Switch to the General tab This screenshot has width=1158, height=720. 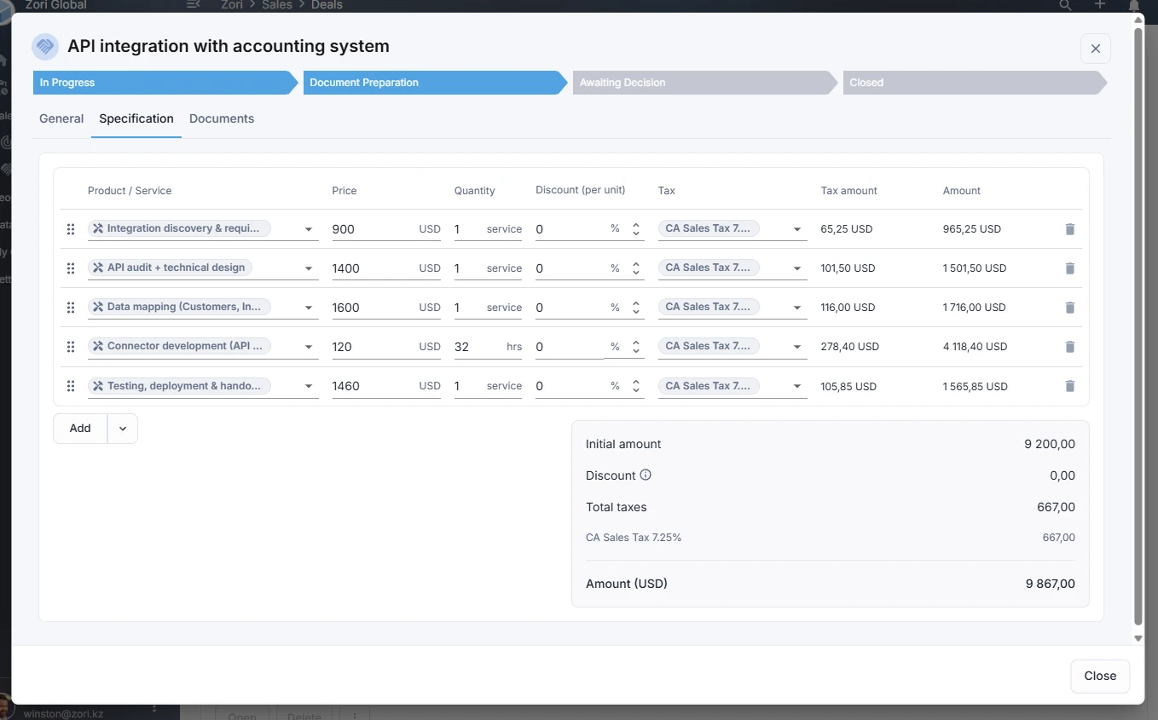(61, 118)
